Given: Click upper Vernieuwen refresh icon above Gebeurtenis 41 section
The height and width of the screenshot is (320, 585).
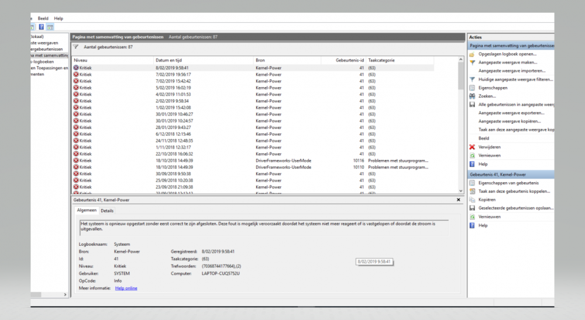Looking at the screenshot, I should click(472, 155).
